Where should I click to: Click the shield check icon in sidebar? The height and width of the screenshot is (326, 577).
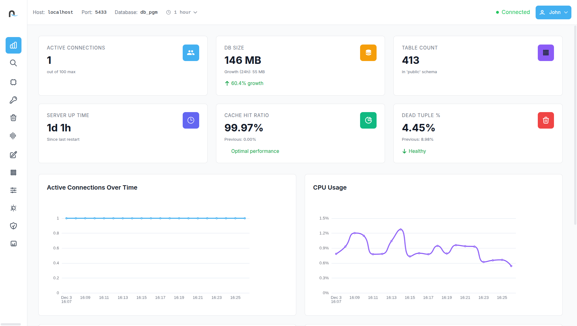coord(13,226)
